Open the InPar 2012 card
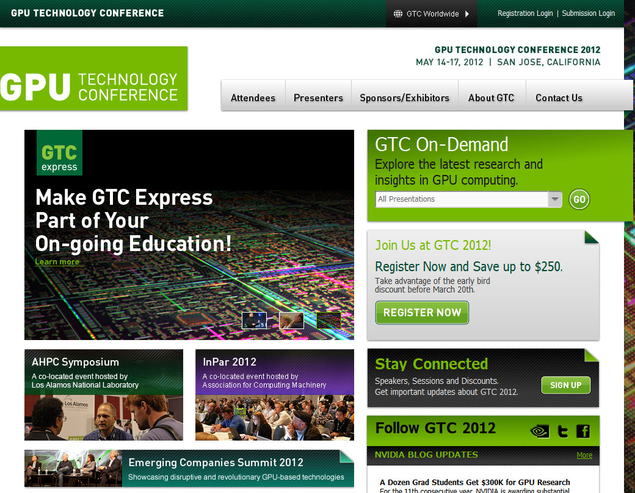This screenshot has height=493, width=635. coord(275,395)
